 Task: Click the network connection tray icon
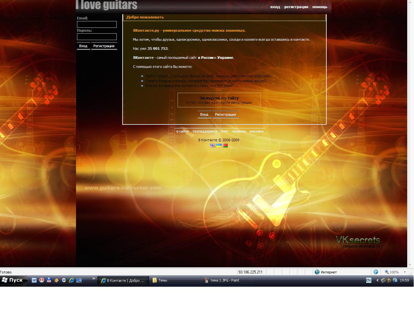[383, 280]
